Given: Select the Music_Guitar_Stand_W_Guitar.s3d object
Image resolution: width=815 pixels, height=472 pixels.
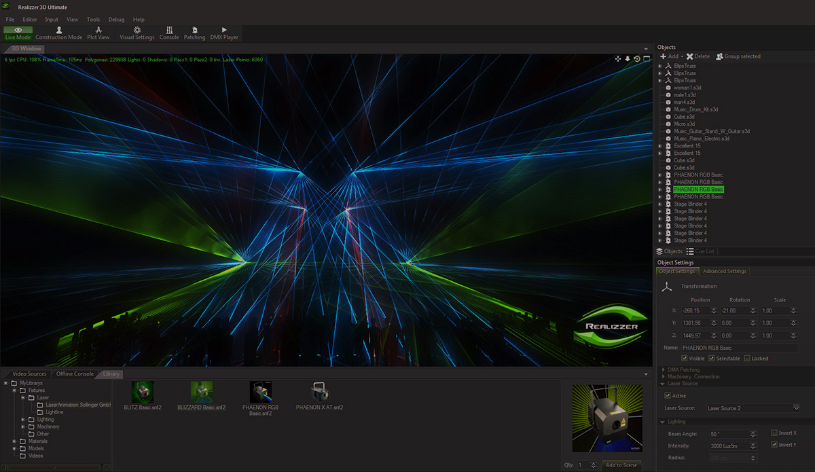Looking at the screenshot, I should point(711,131).
